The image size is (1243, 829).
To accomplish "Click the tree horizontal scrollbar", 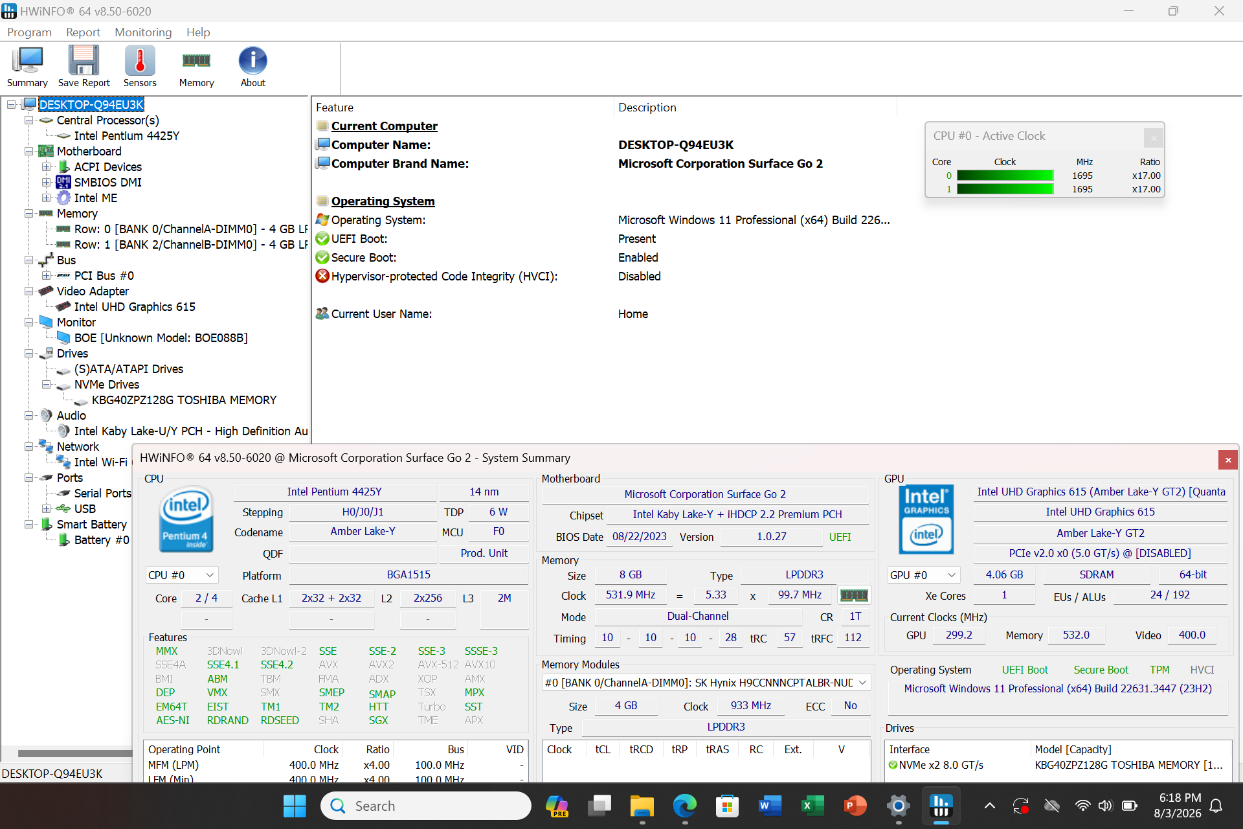I will click(x=74, y=753).
